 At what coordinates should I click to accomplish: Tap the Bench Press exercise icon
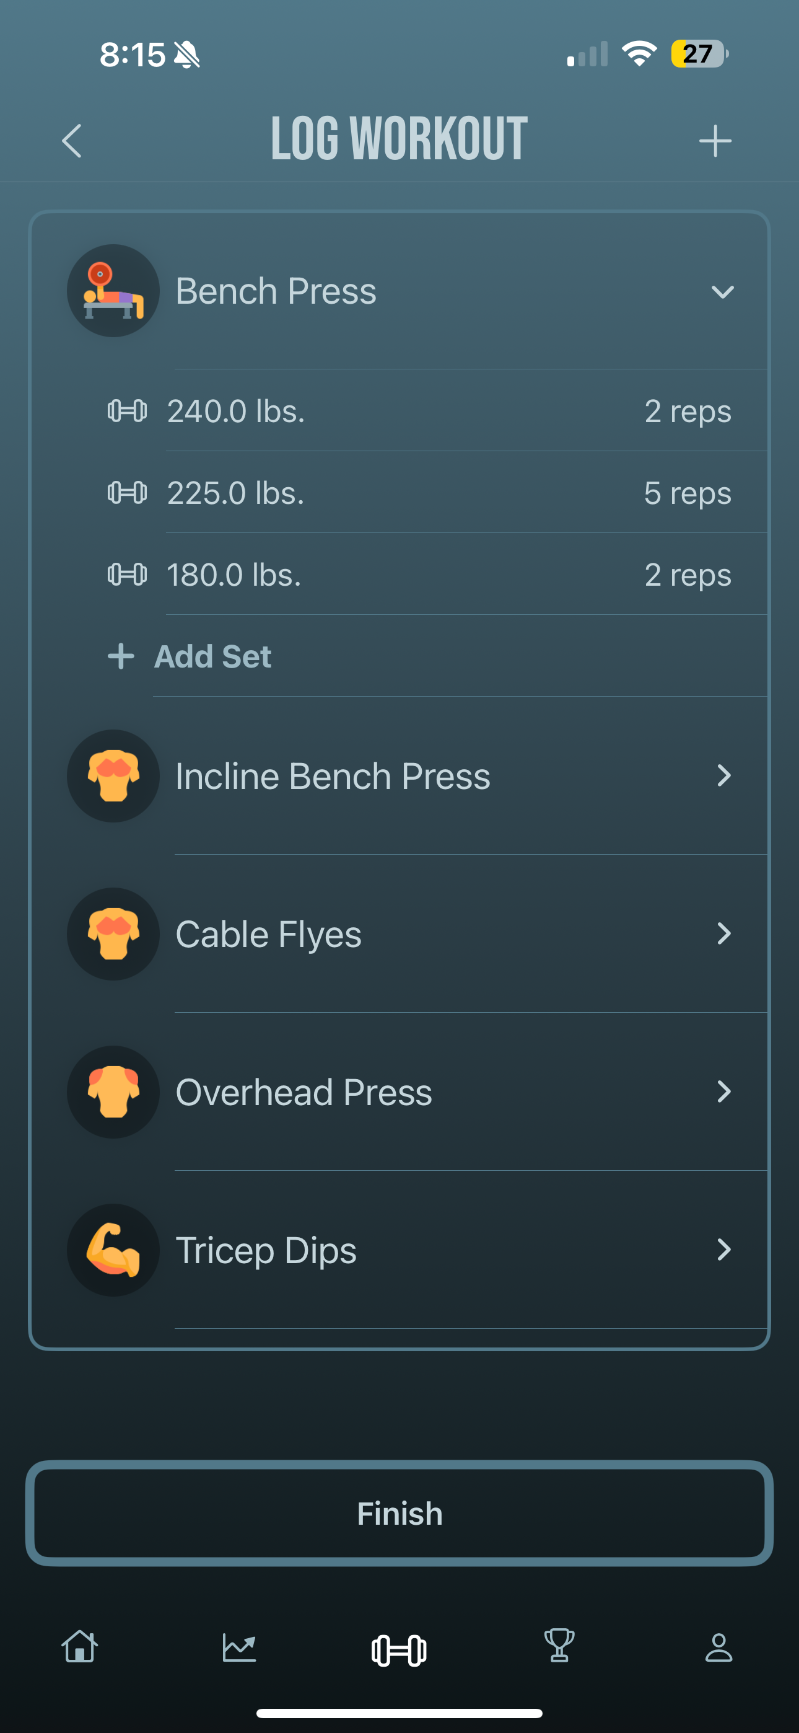click(113, 291)
